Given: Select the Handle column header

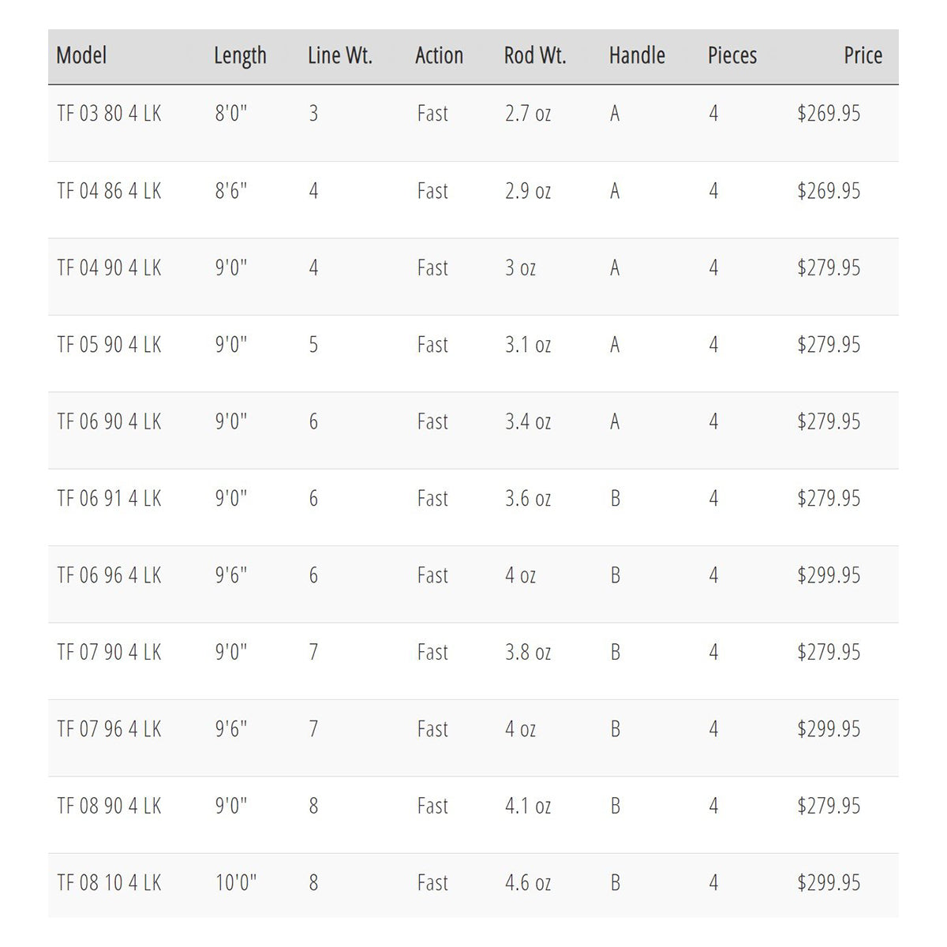Looking at the screenshot, I should pos(637,55).
